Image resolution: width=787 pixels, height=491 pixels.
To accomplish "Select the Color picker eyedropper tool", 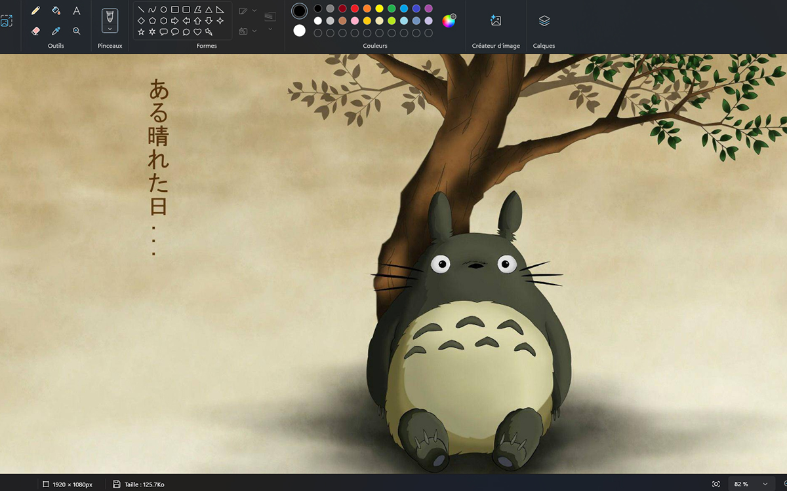I will click(x=56, y=31).
